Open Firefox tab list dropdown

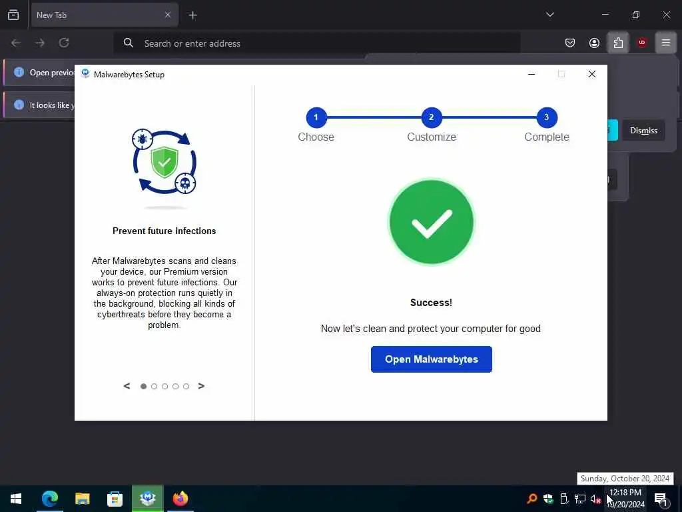[x=549, y=15]
